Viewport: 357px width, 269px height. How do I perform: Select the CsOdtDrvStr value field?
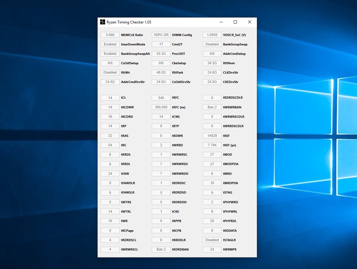point(161,82)
